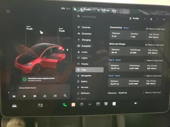Uncheck Show in Trips Card for Since Last Charge
Screen dimensions: 170x127
click(x=146, y=45)
